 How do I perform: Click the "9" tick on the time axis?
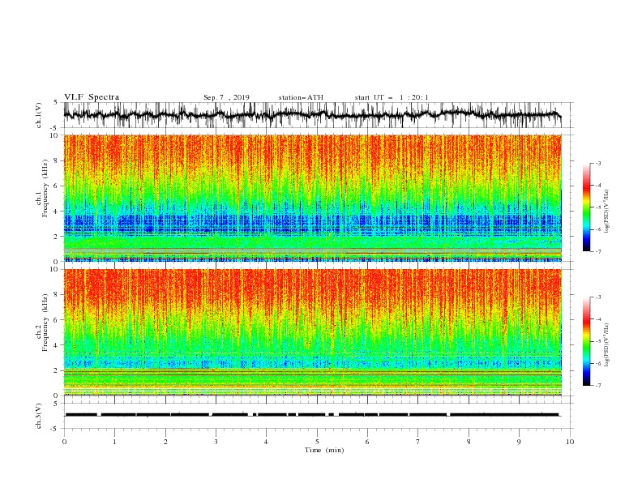click(519, 442)
